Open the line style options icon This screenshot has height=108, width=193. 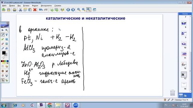click(3, 67)
